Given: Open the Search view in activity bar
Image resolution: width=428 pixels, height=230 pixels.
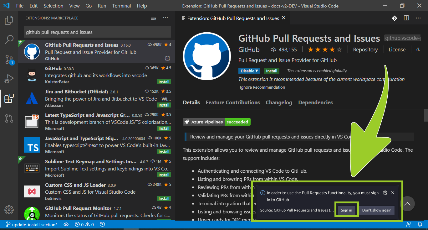Looking at the screenshot, I should (x=9, y=39).
